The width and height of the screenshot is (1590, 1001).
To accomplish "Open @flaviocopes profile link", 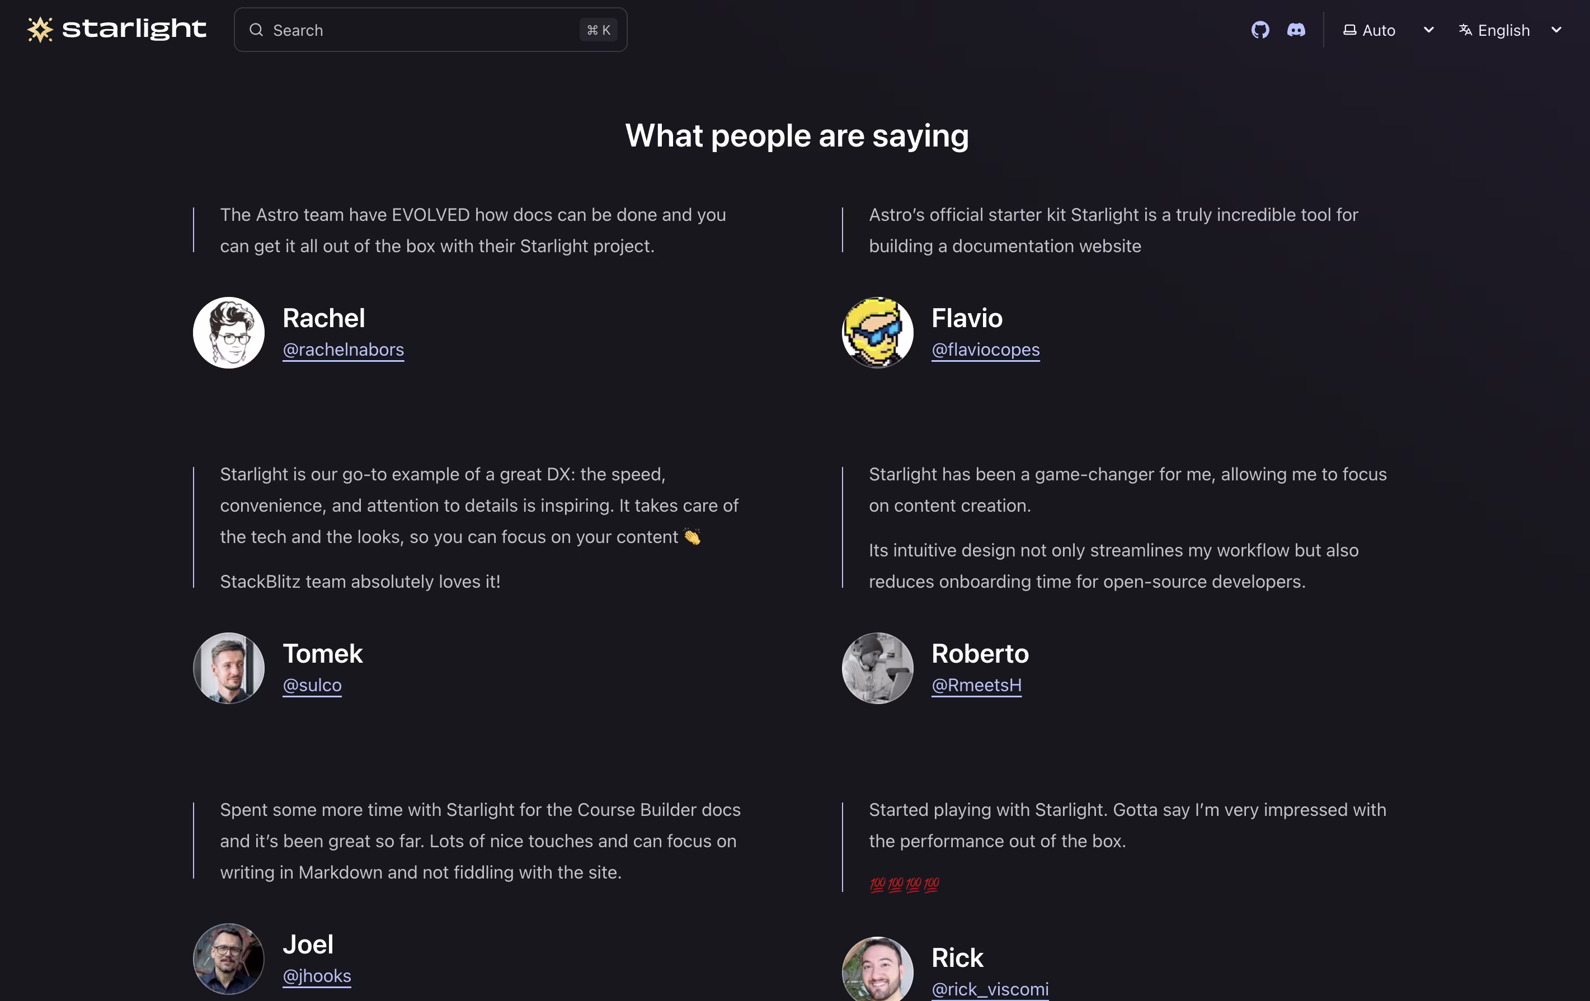I will point(986,350).
